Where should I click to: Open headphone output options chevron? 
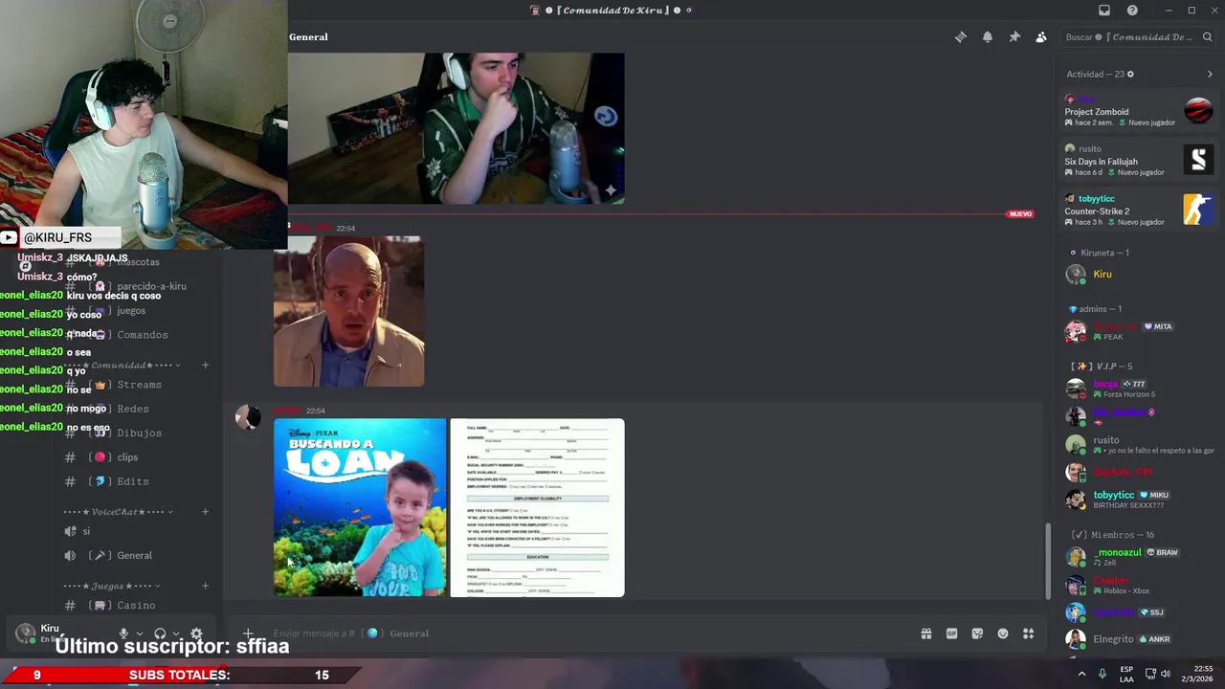176,633
